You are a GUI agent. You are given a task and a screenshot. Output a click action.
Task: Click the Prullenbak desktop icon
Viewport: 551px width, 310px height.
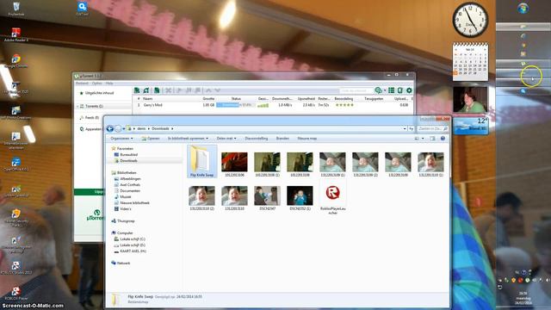[15, 9]
